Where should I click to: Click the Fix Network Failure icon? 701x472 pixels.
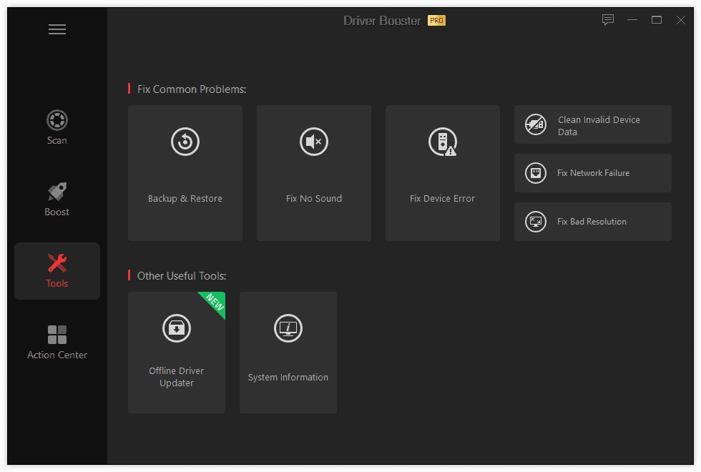535,173
